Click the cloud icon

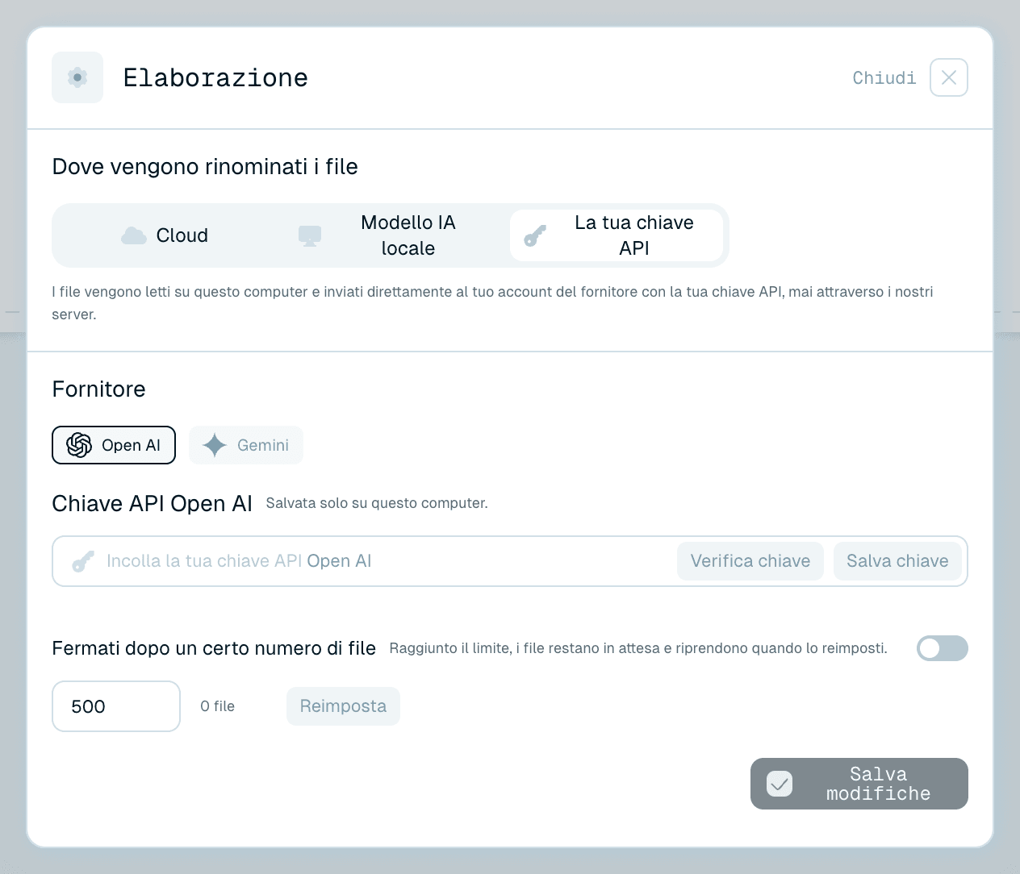click(134, 235)
